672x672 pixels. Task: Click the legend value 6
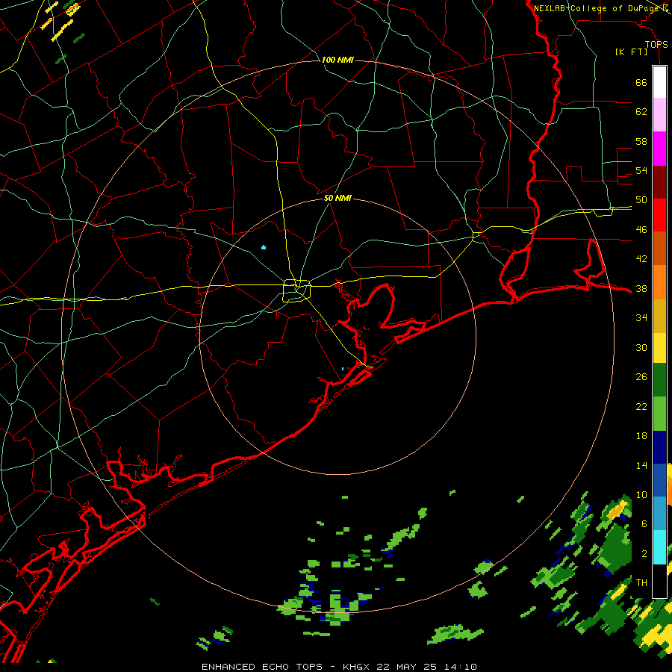click(x=644, y=524)
